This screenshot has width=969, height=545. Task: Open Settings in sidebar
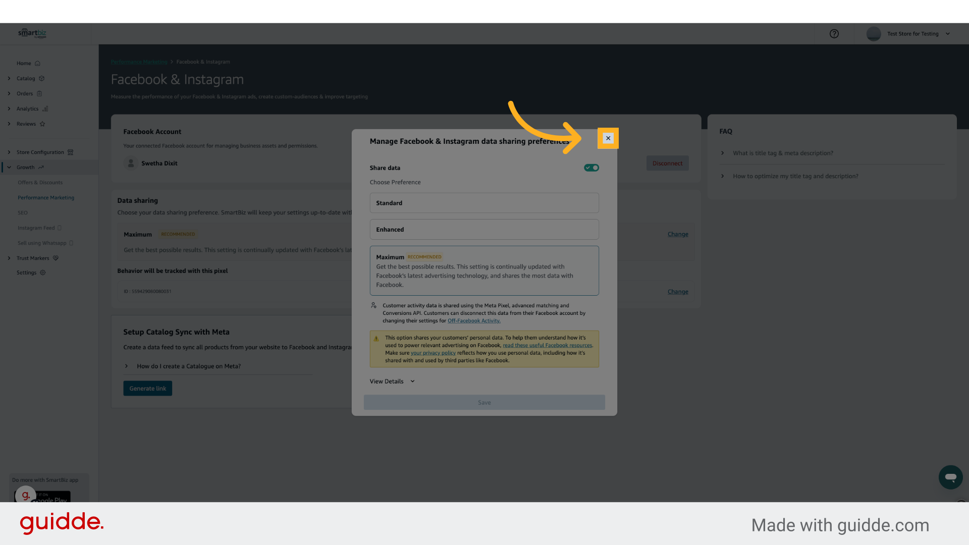pyautogui.click(x=26, y=273)
